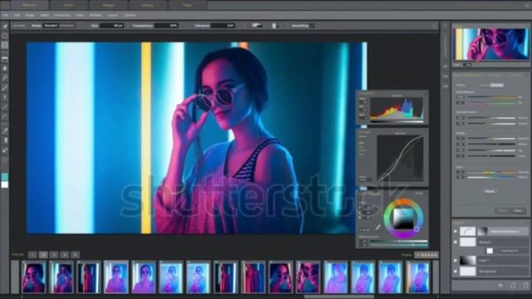The image size is (532, 299).
Task: Open the File menu
Action: pyautogui.click(x=6, y=15)
